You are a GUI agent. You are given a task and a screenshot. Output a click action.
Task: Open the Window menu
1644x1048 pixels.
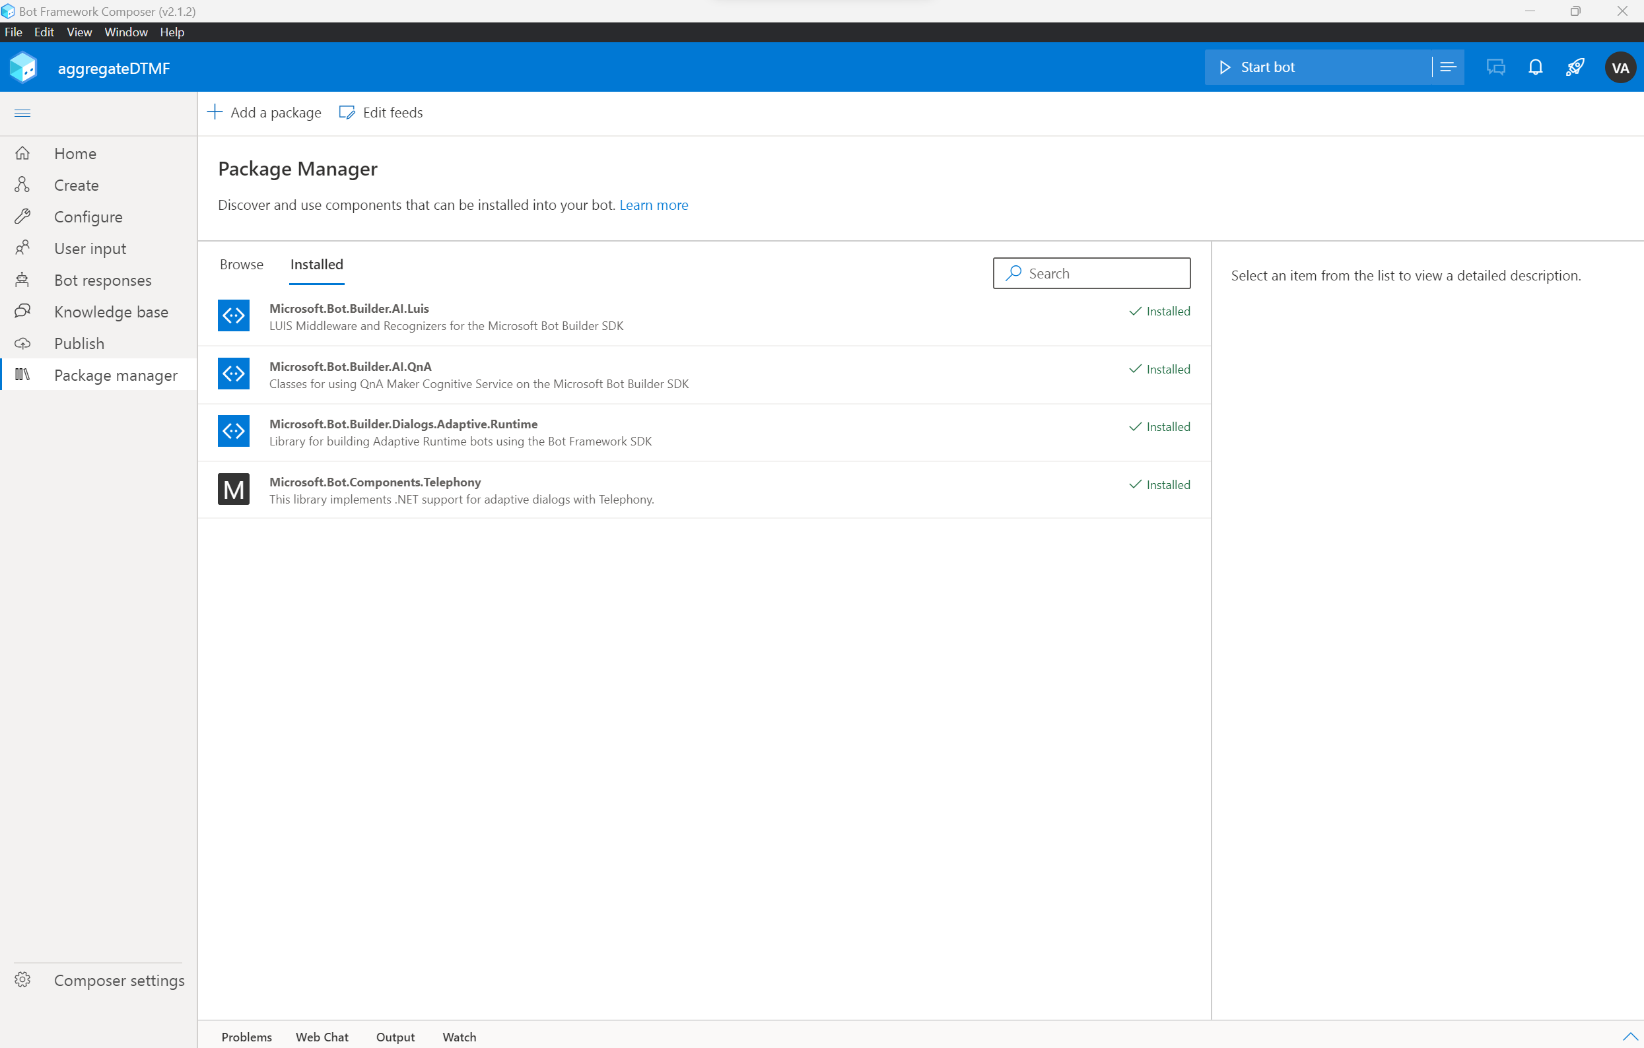(125, 32)
